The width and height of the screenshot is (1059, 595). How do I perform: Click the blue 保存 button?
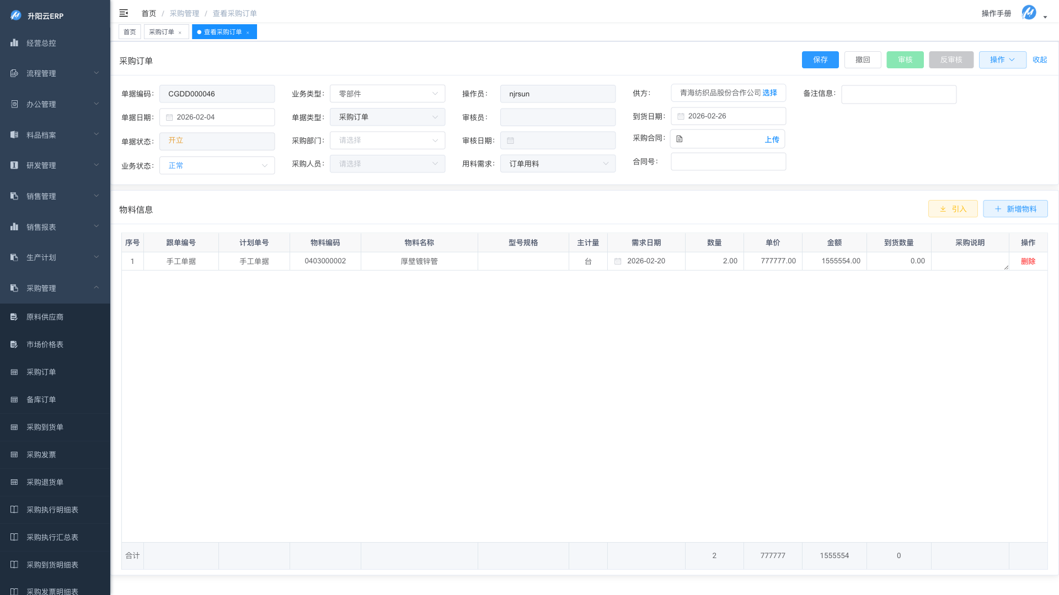(x=820, y=59)
